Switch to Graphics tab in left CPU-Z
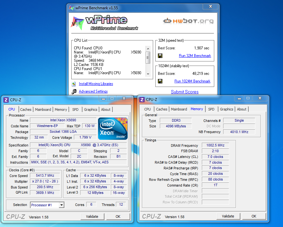 [91, 110]
